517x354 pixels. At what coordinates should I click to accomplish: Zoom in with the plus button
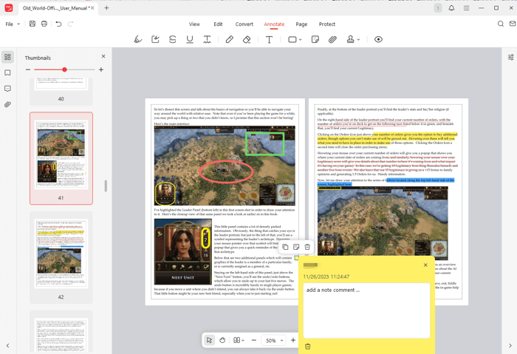pos(293,340)
